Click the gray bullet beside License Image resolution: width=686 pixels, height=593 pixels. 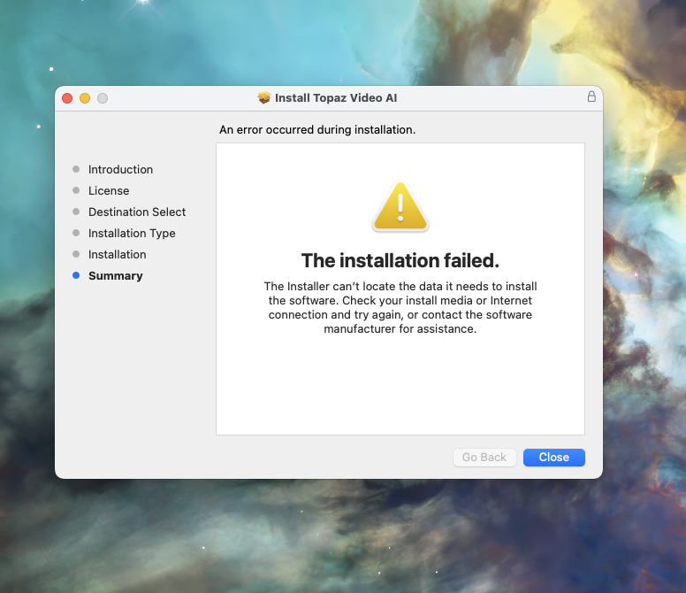coord(76,190)
